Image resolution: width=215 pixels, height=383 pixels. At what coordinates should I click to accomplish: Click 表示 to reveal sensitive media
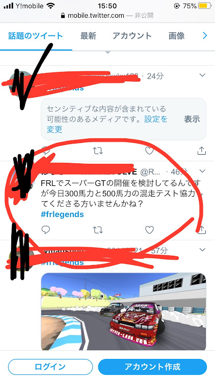pyautogui.click(x=192, y=119)
